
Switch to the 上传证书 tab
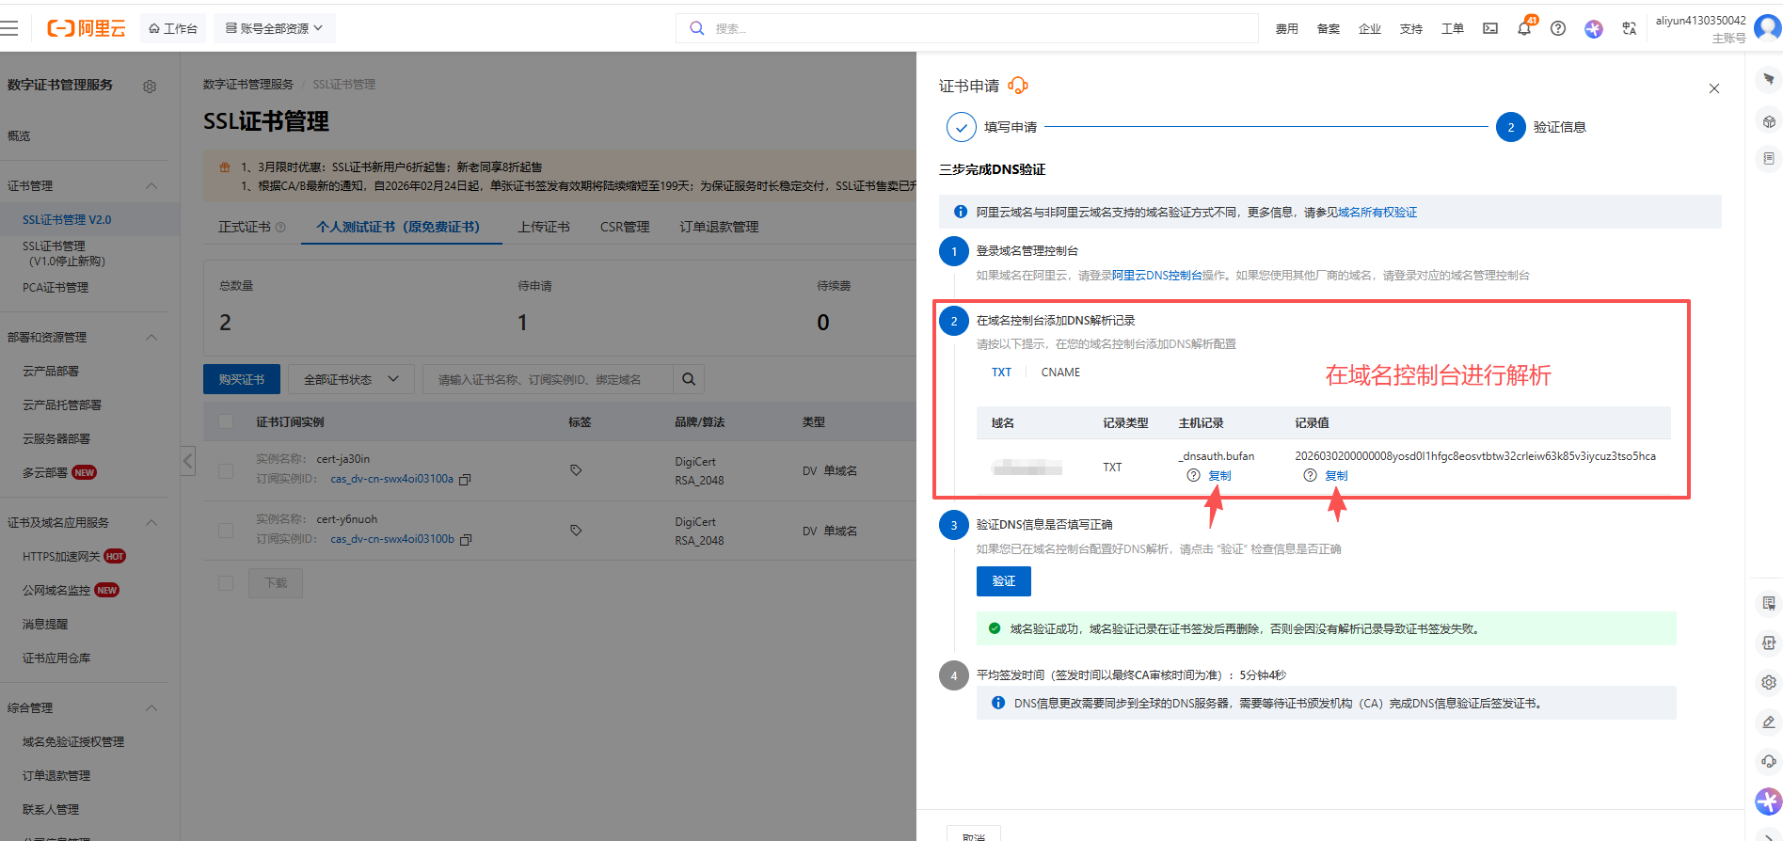click(x=544, y=227)
